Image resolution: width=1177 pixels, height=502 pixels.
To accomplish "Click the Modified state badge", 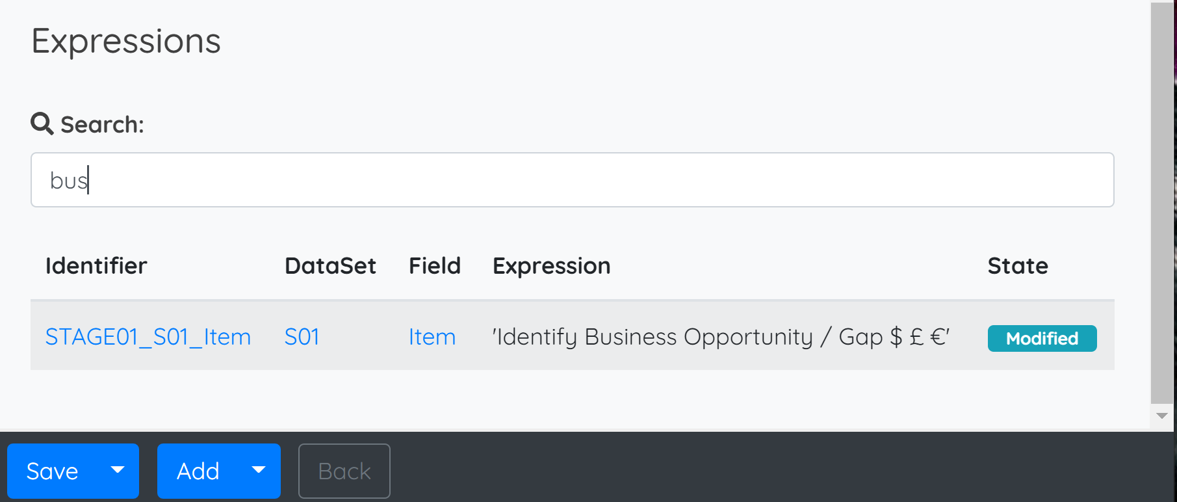I will (x=1042, y=338).
